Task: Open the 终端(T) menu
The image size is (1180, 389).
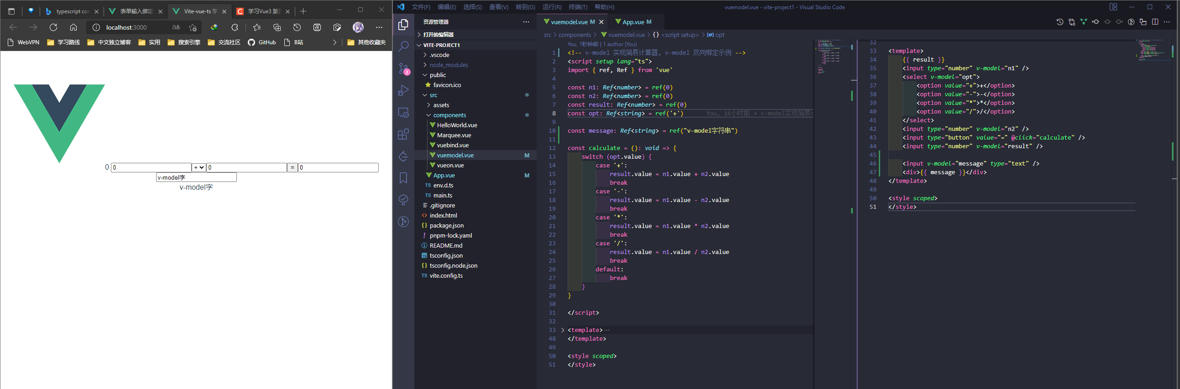Action: pyautogui.click(x=578, y=7)
